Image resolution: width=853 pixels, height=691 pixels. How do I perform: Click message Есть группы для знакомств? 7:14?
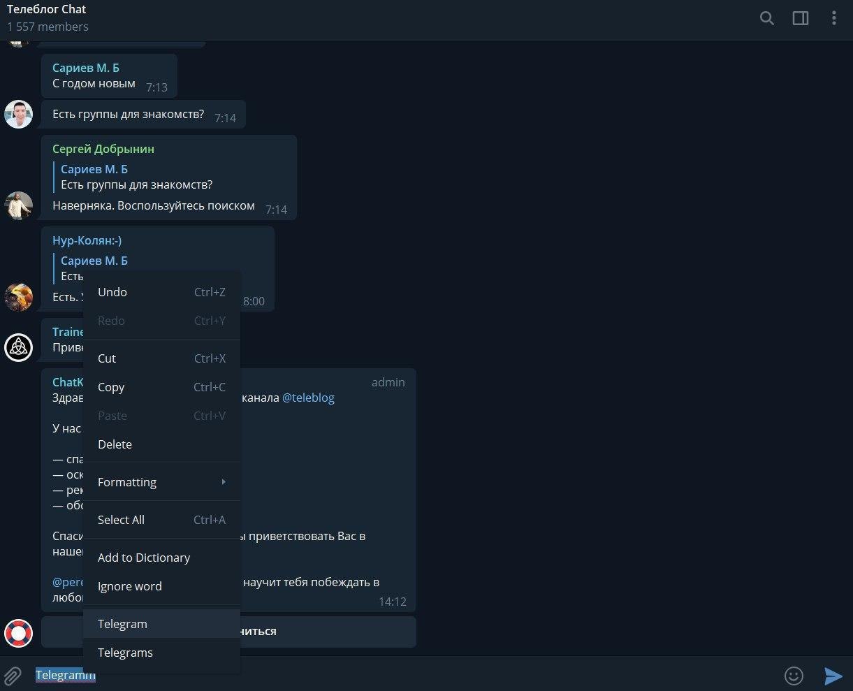click(x=143, y=115)
